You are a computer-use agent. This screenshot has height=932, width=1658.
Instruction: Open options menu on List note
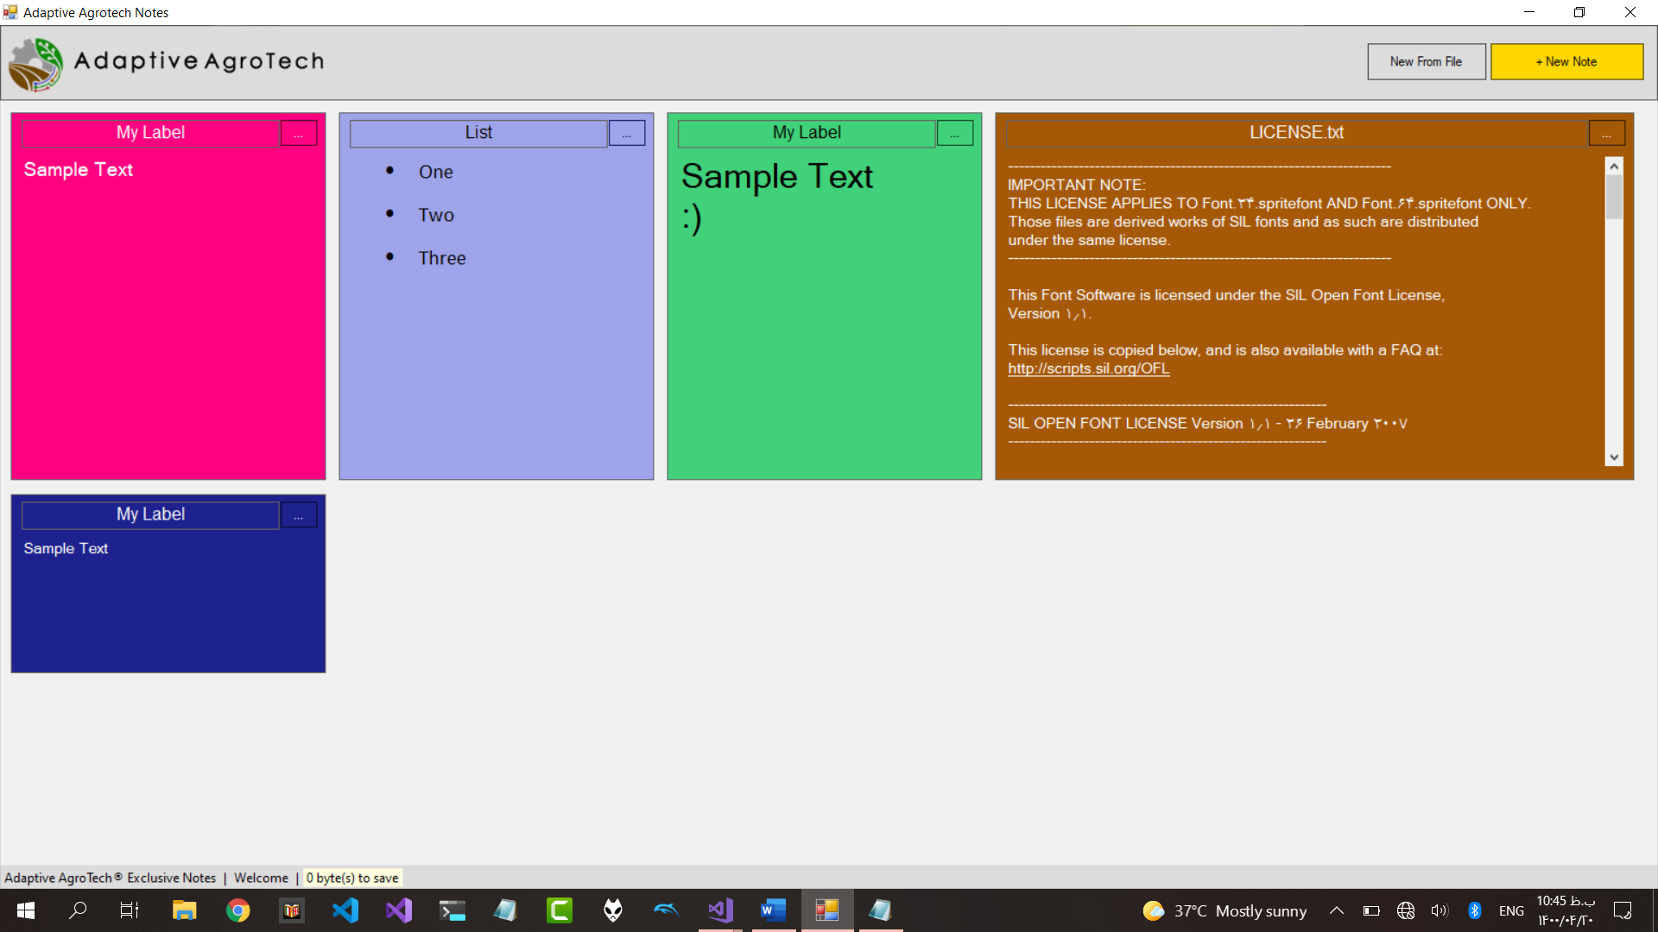(x=627, y=134)
